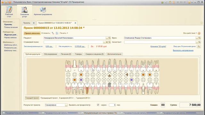
Task: Open the 8 февраля 2013 previous visit
Action: click(67, 98)
